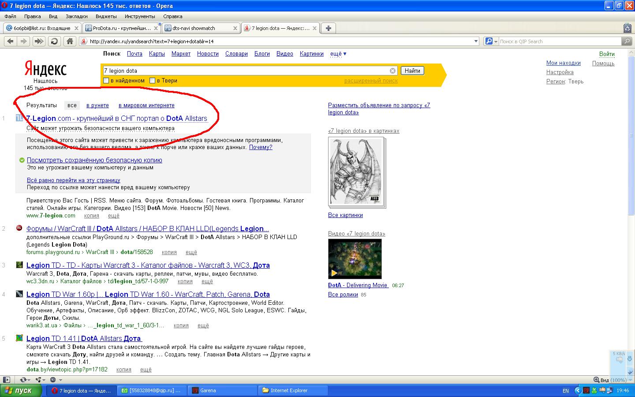Open the Файл menu

point(10,16)
